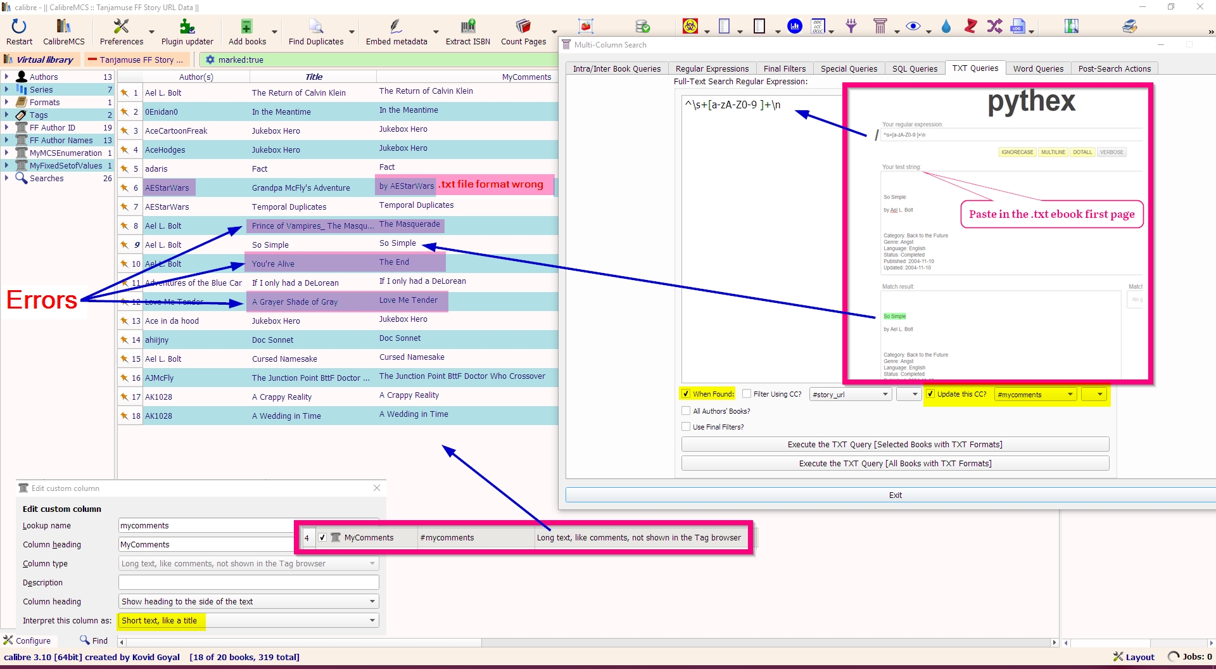This screenshot has width=1216, height=669.
Task: Open the SQL Queries tab
Action: click(x=915, y=68)
